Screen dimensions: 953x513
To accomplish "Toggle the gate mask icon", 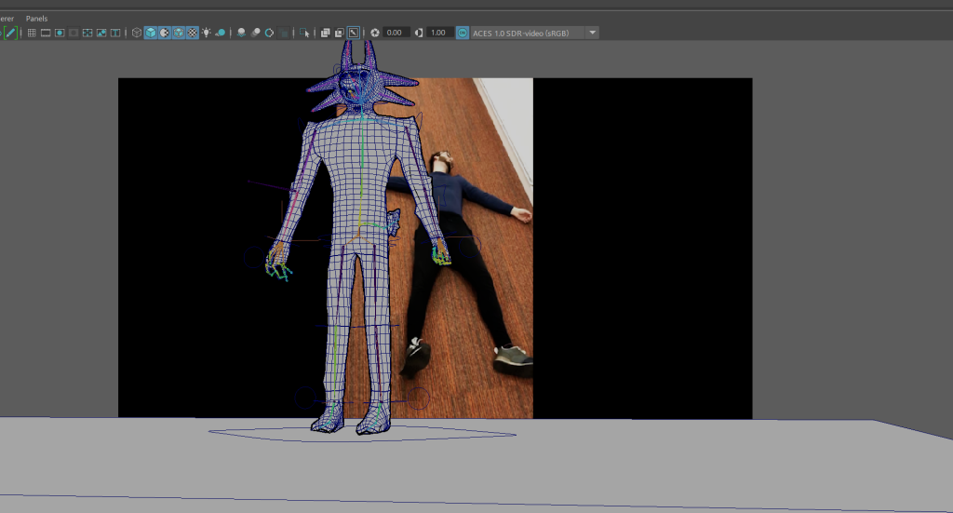I will 74,33.
